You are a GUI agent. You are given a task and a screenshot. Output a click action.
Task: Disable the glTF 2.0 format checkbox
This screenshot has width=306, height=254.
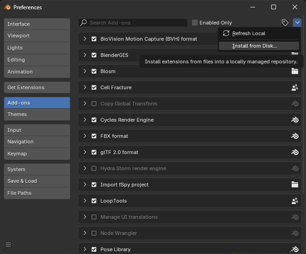pos(94,152)
